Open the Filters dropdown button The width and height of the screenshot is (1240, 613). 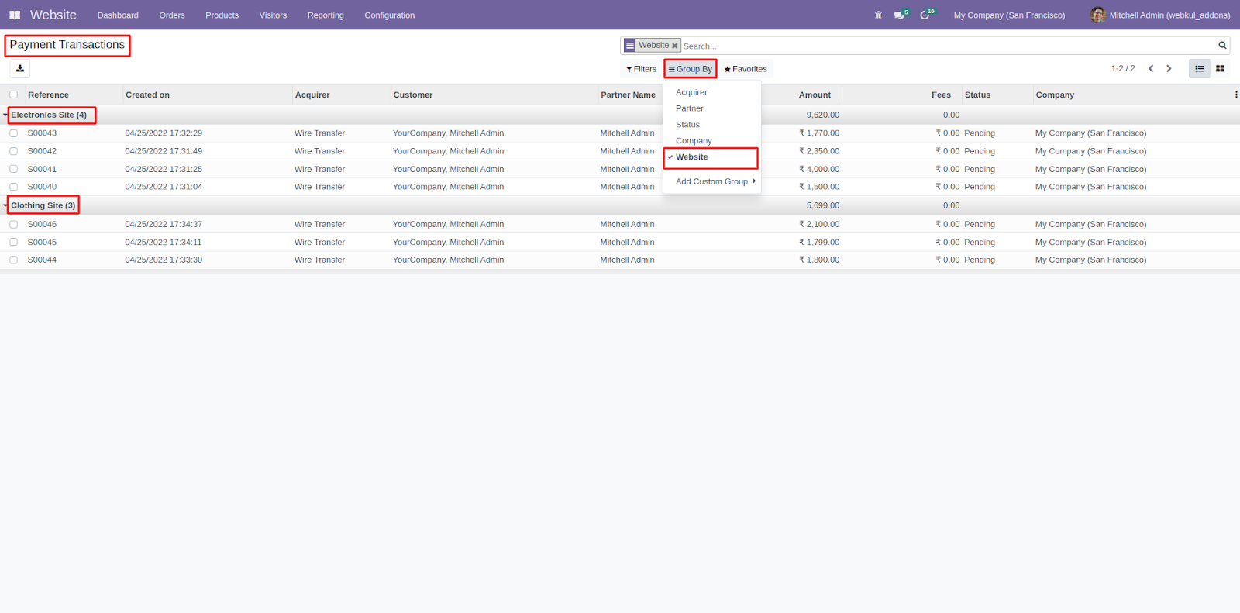[x=641, y=69]
